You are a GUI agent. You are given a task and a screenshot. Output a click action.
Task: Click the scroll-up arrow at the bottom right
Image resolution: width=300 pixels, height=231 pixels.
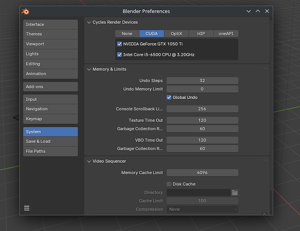click(x=264, y=214)
